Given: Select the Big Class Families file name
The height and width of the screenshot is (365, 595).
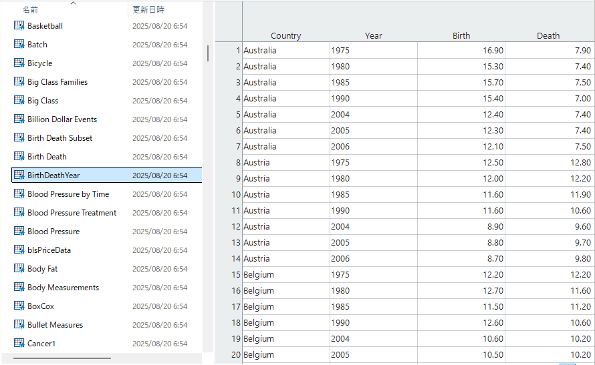Looking at the screenshot, I should point(57,82).
